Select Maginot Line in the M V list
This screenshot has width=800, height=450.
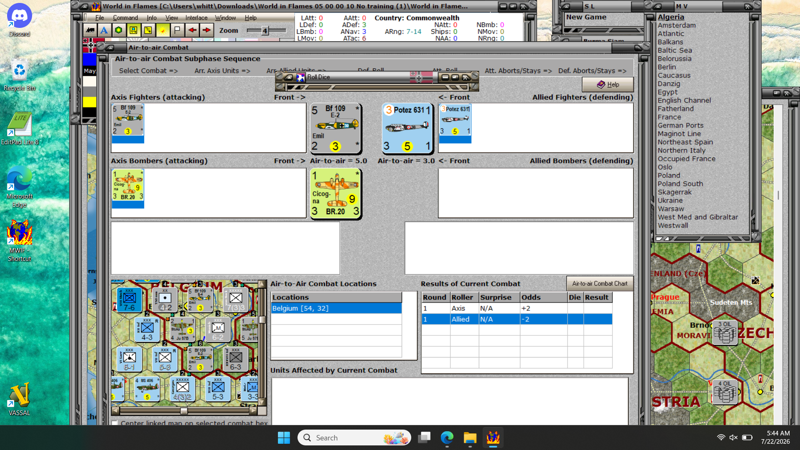click(679, 134)
